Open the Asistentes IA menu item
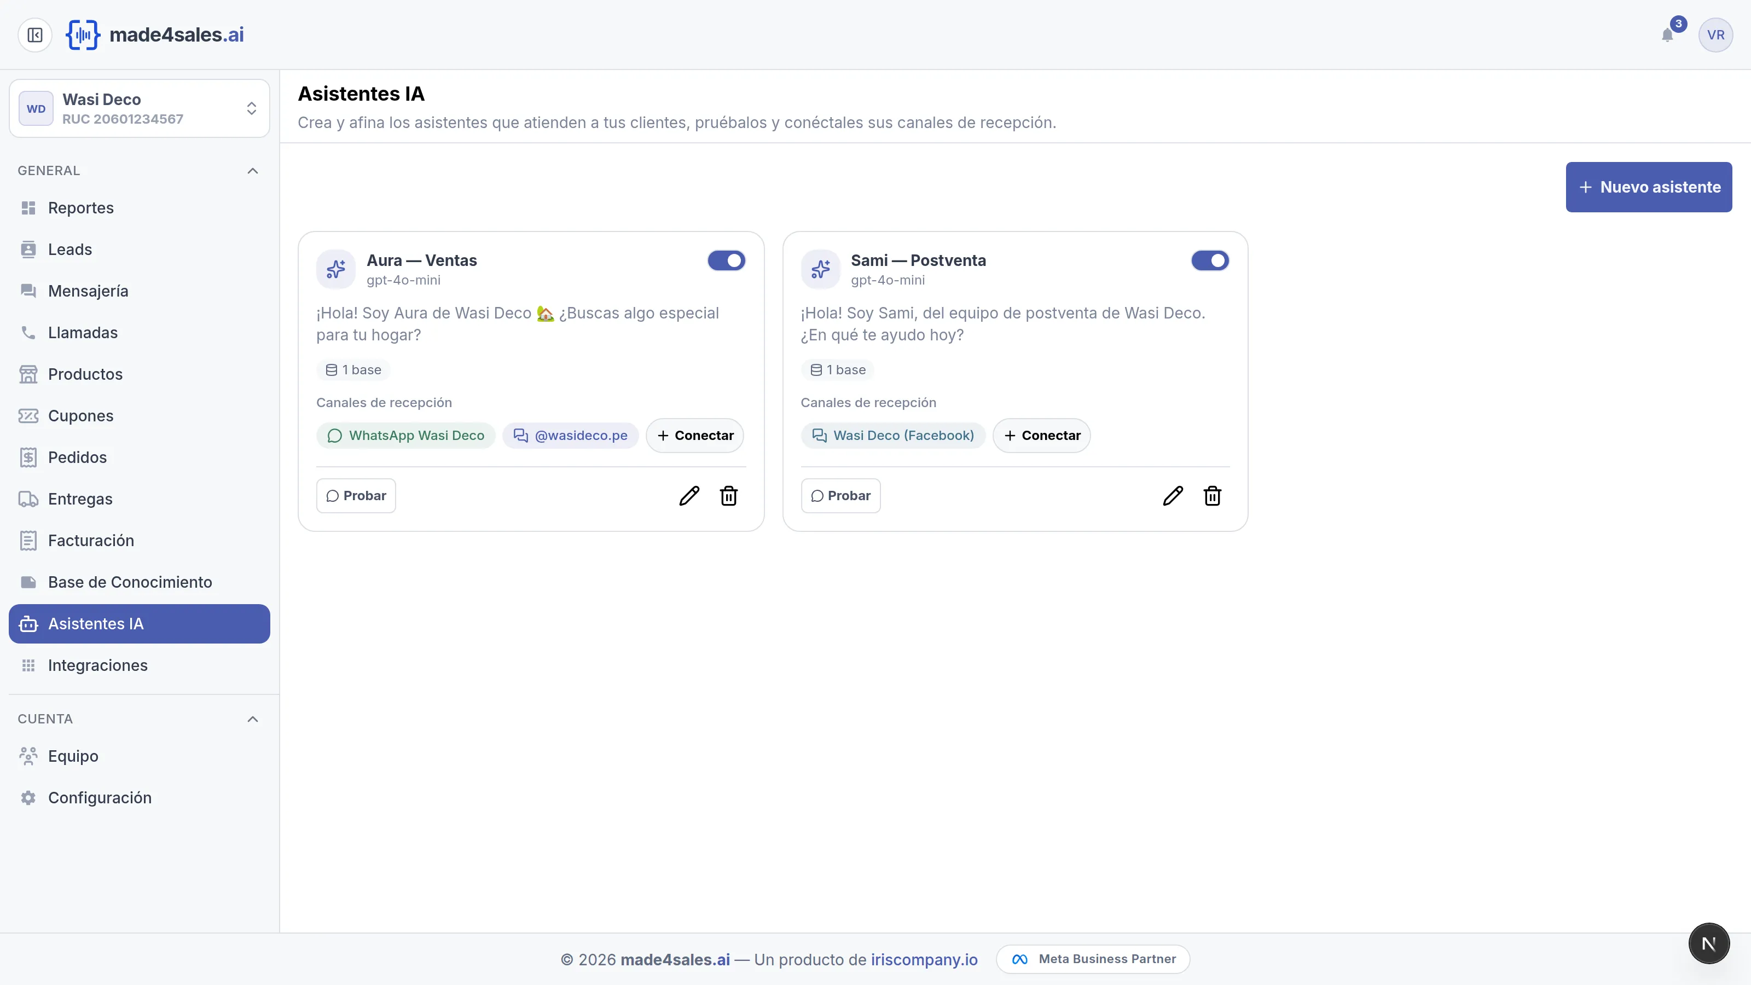The height and width of the screenshot is (985, 1751). [x=140, y=624]
